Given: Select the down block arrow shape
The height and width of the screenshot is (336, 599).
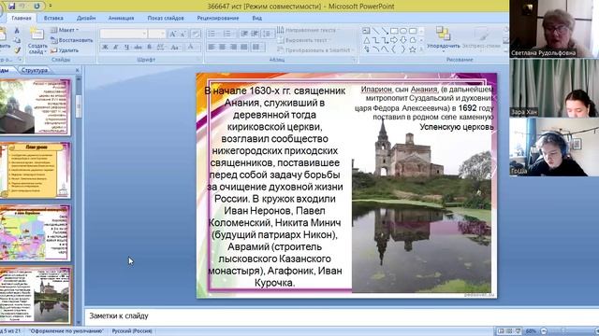Looking at the screenshot, I should pyautogui.click(x=403, y=40).
